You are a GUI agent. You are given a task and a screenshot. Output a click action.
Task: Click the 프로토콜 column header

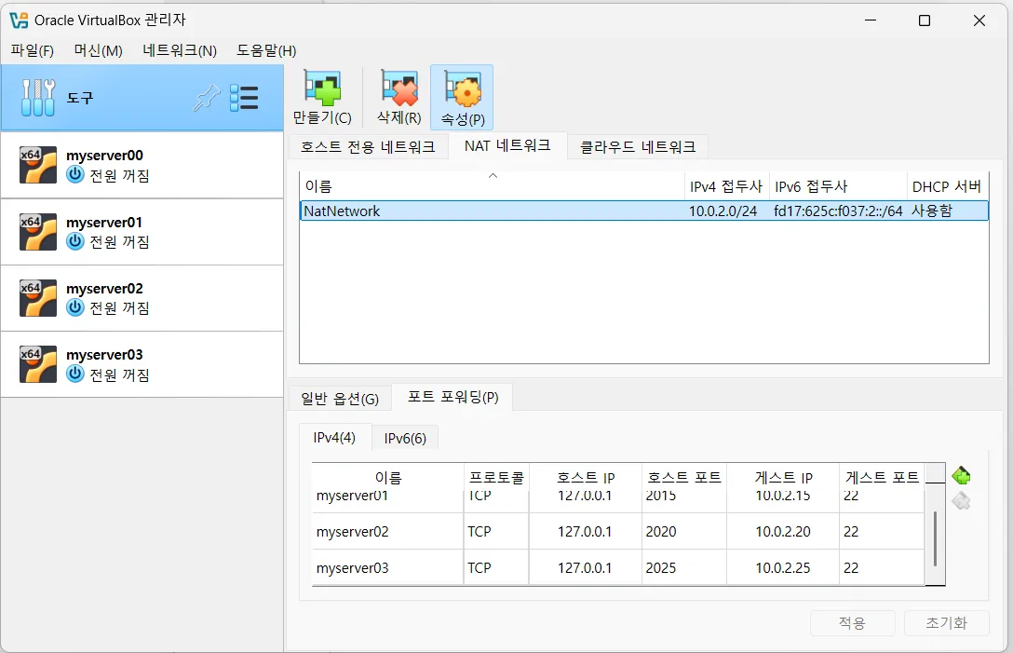(496, 477)
